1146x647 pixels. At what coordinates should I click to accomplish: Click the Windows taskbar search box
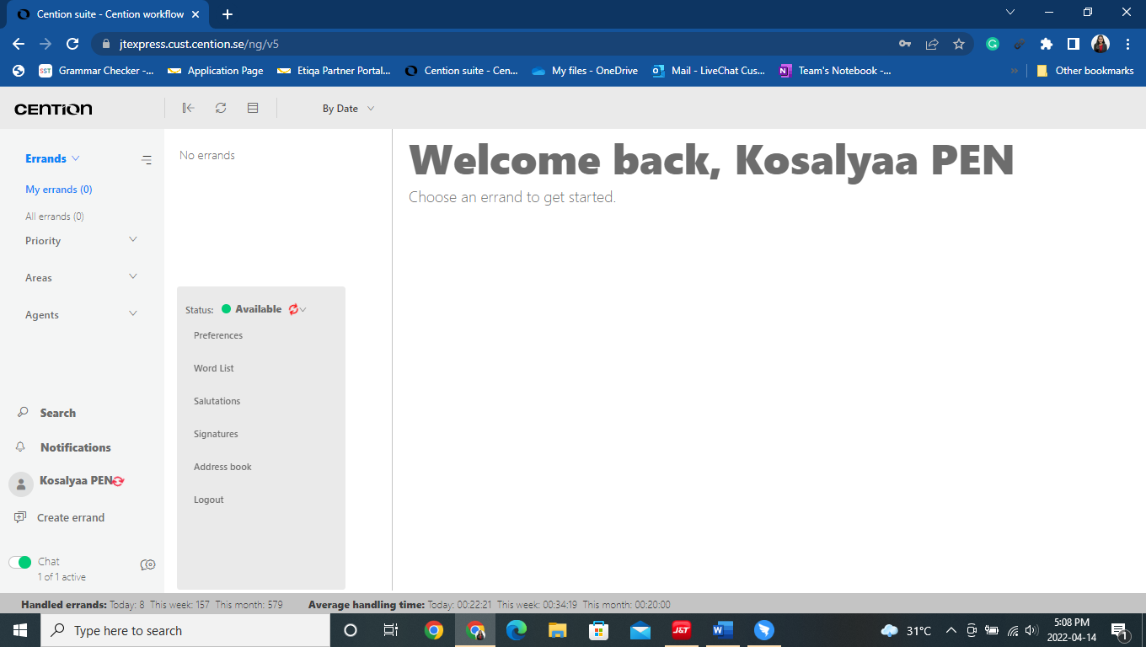pyautogui.click(x=185, y=630)
